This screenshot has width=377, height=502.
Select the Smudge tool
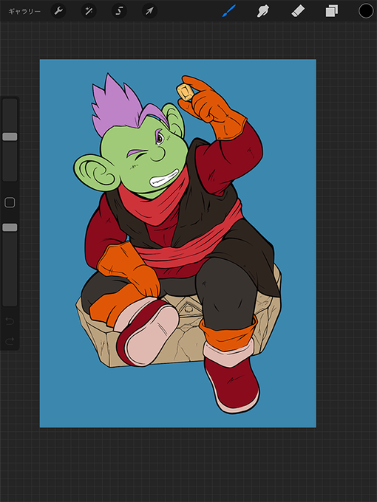pos(263,11)
